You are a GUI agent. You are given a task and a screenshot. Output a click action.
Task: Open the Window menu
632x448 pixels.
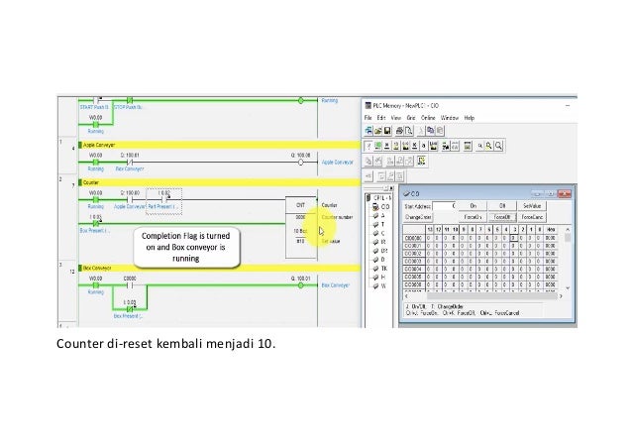(450, 118)
